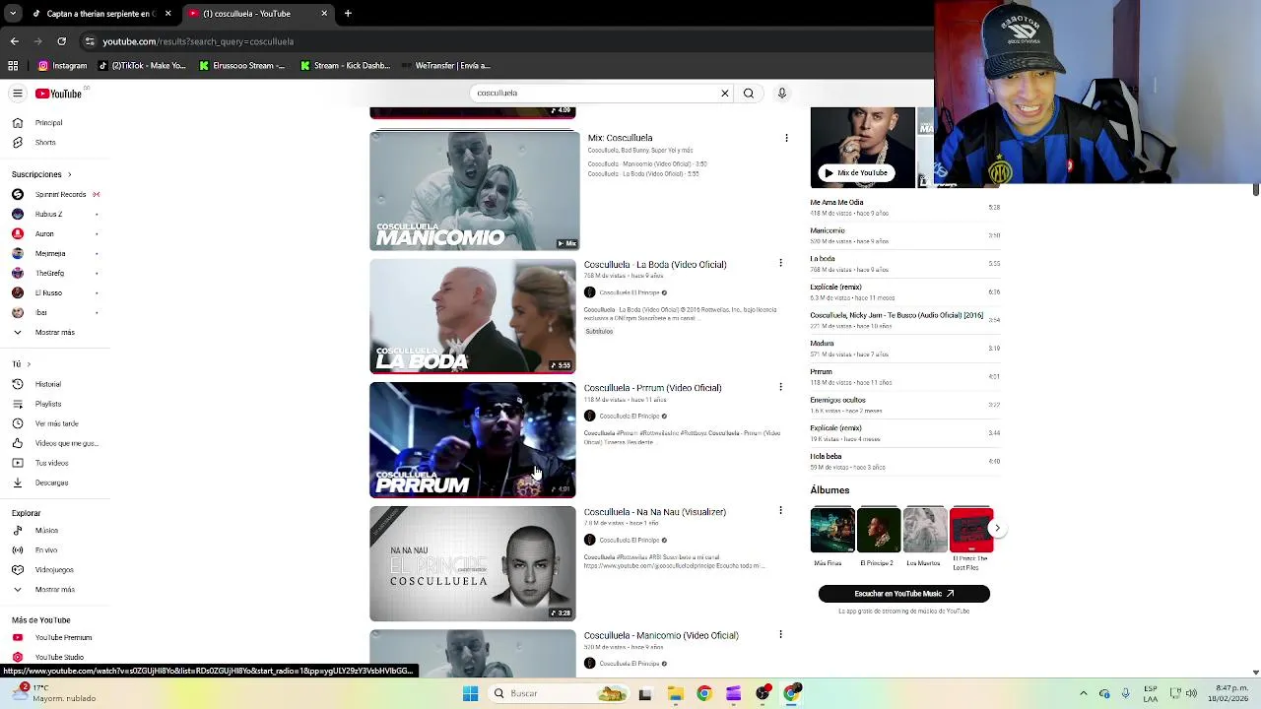Click the taskbar Buscar search box
The height and width of the screenshot is (709, 1261).
559,693
